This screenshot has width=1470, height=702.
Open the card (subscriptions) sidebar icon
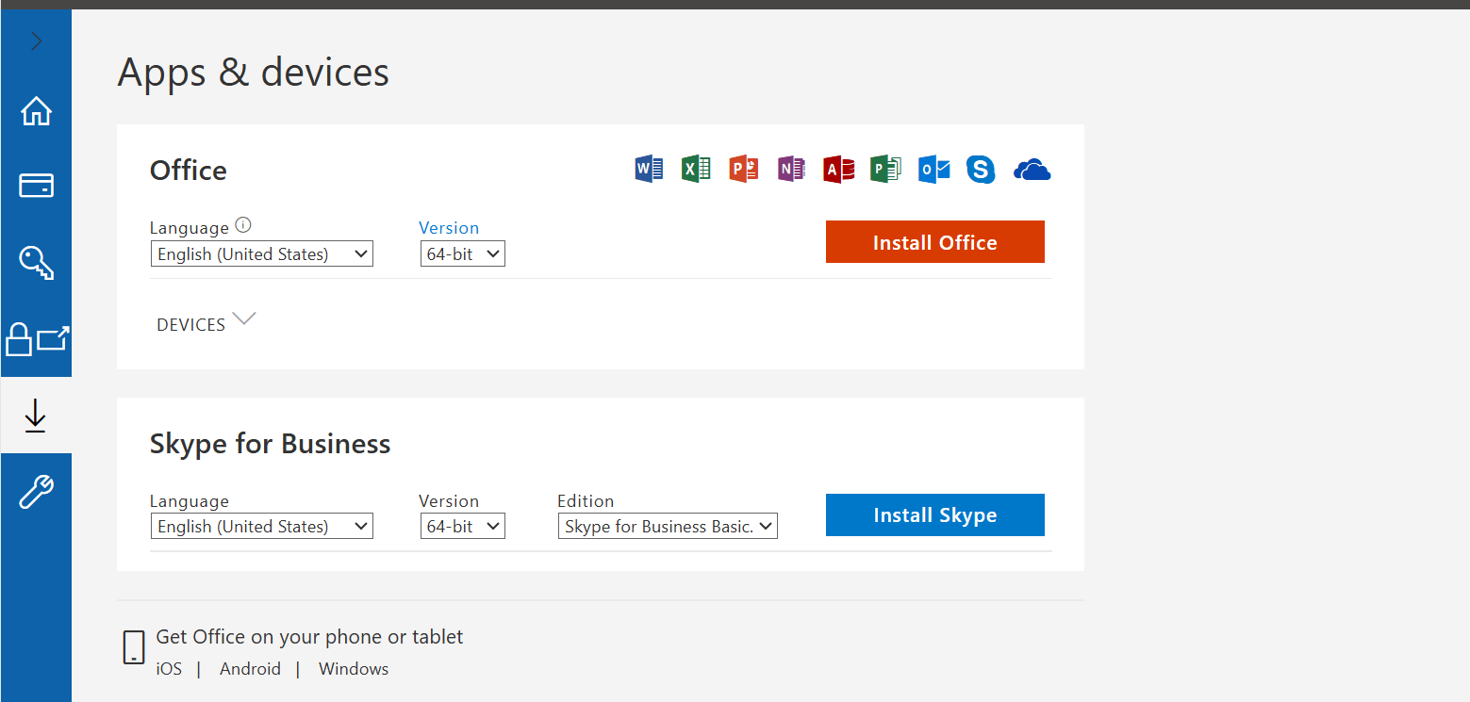tap(36, 186)
